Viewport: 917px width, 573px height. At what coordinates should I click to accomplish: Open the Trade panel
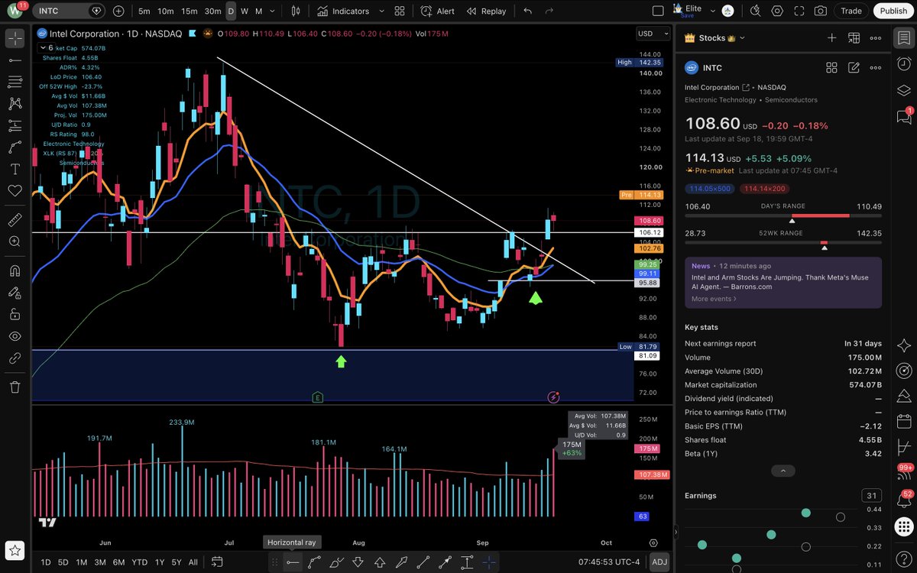tap(851, 11)
